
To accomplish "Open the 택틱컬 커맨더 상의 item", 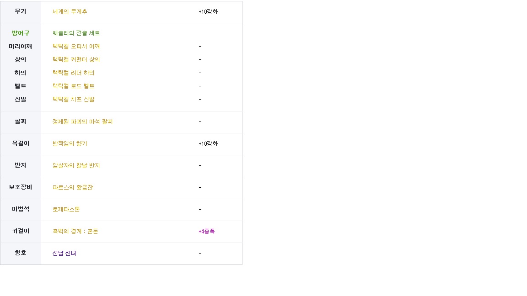I will pos(76,60).
